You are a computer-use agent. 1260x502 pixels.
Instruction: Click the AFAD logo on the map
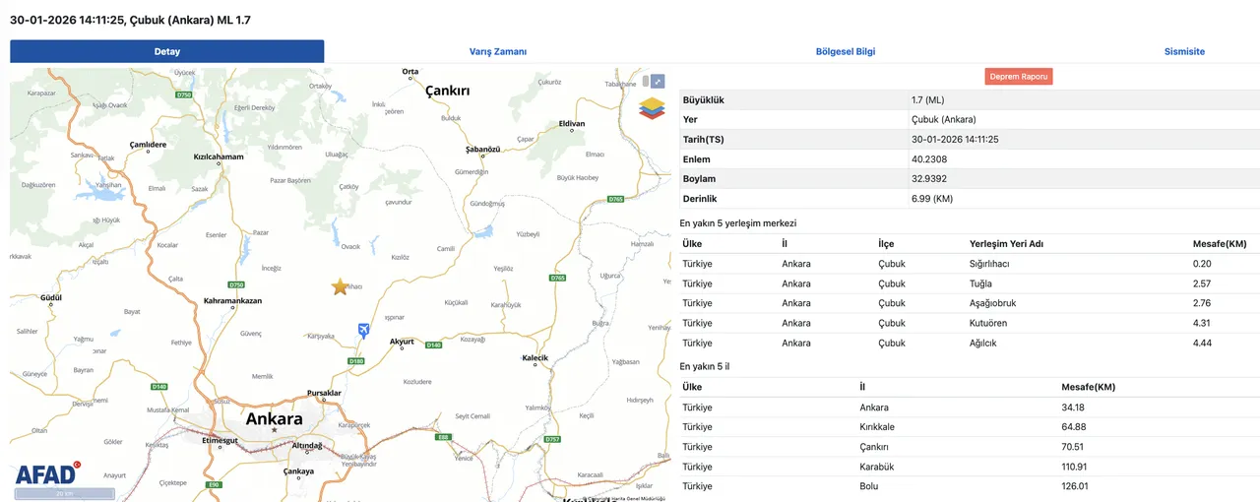(45, 473)
